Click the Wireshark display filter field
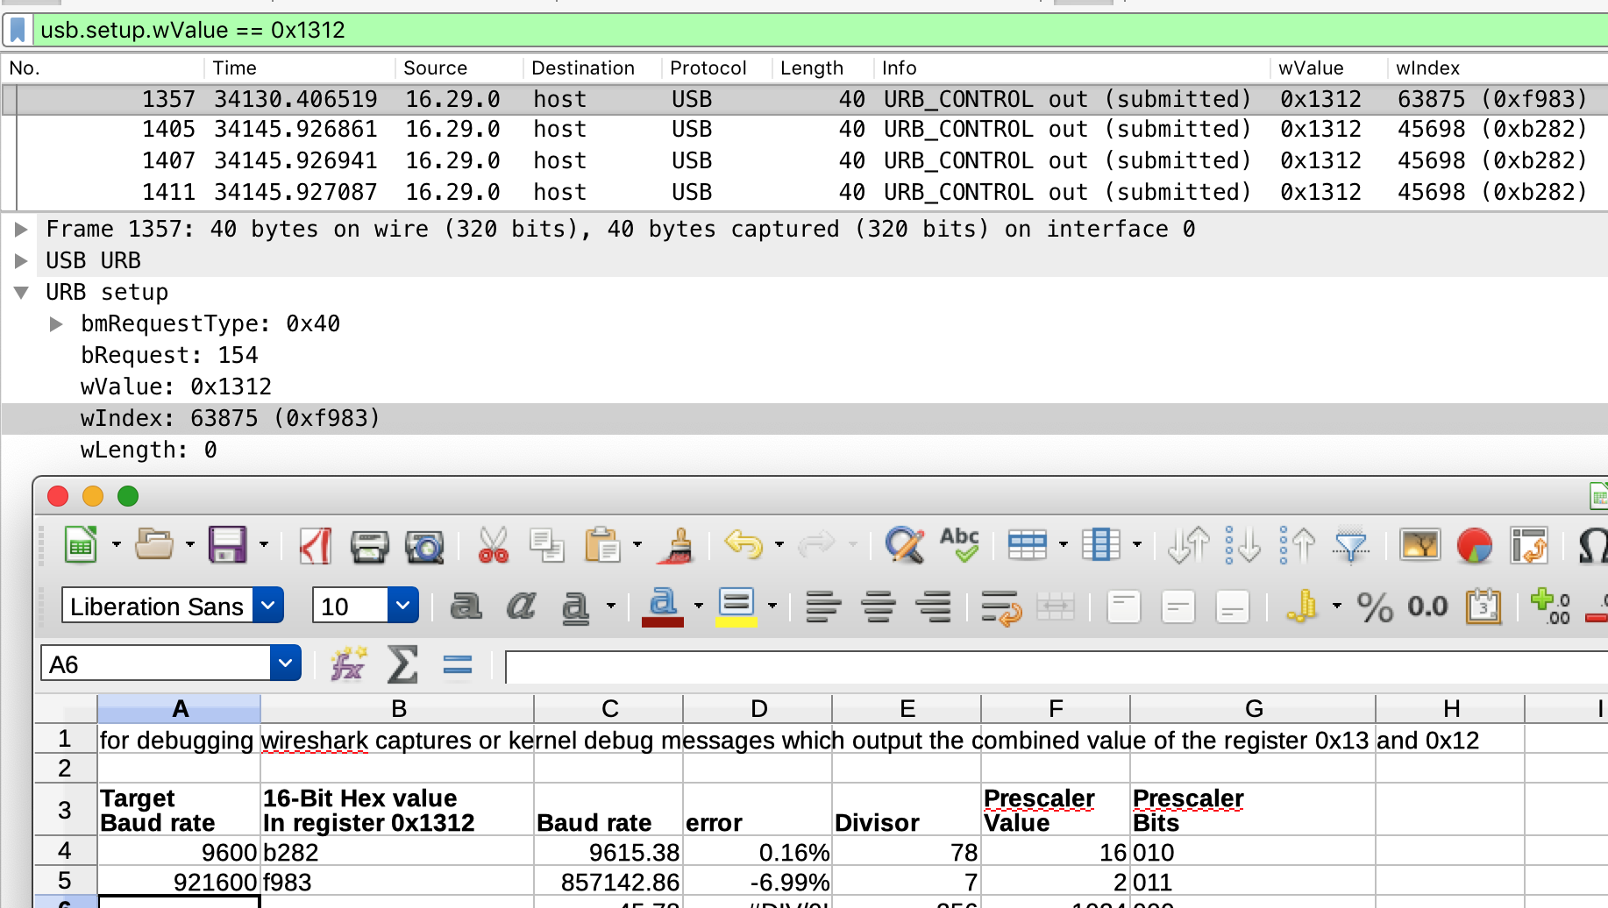 [820, 31]
